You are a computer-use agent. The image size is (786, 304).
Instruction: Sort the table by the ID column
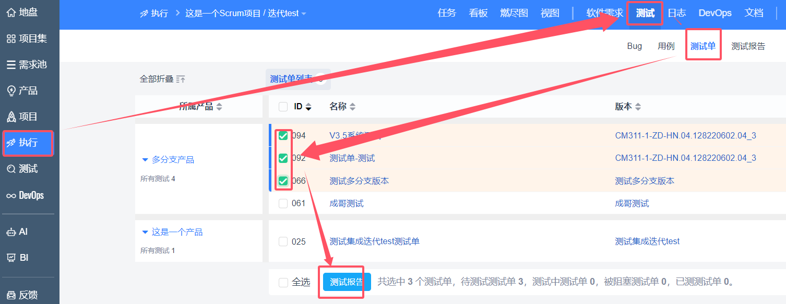tap(303, 107)
